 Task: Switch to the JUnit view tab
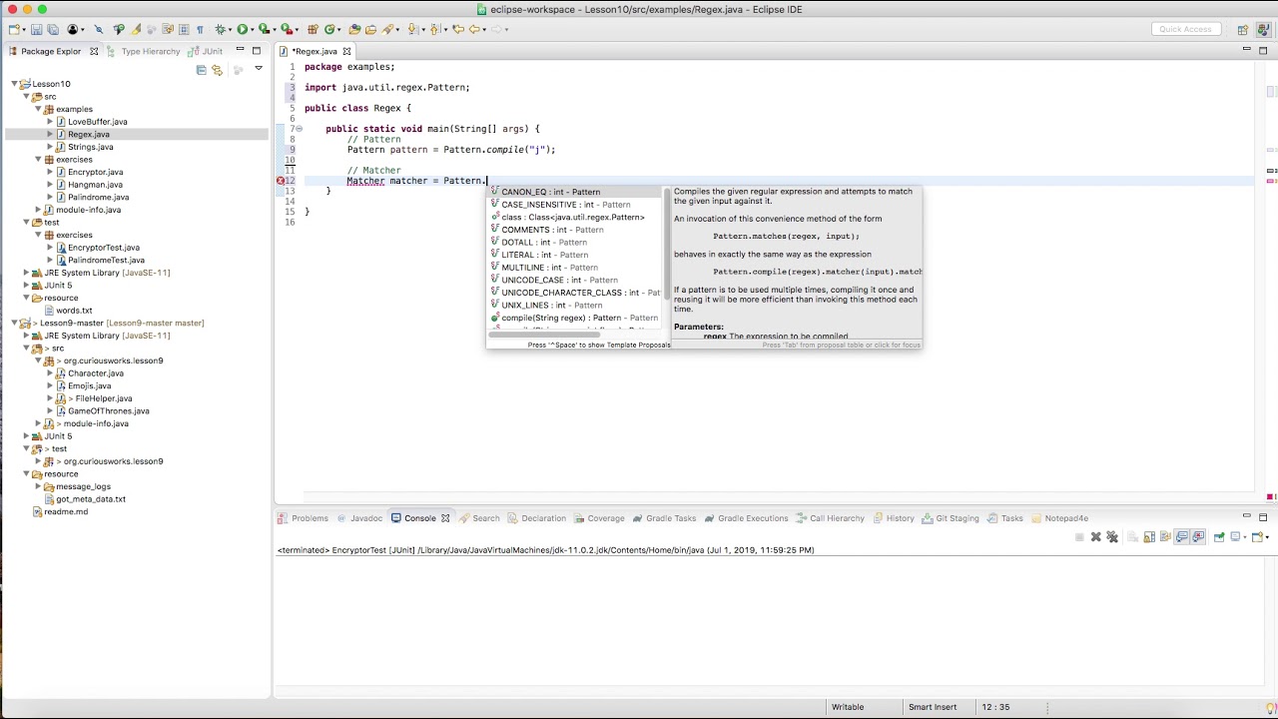pos(207,51)
